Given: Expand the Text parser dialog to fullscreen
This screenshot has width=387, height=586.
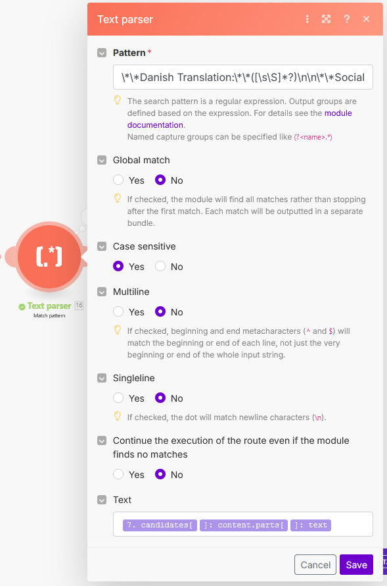Looking at the screenshot, I should pos(326,19).
